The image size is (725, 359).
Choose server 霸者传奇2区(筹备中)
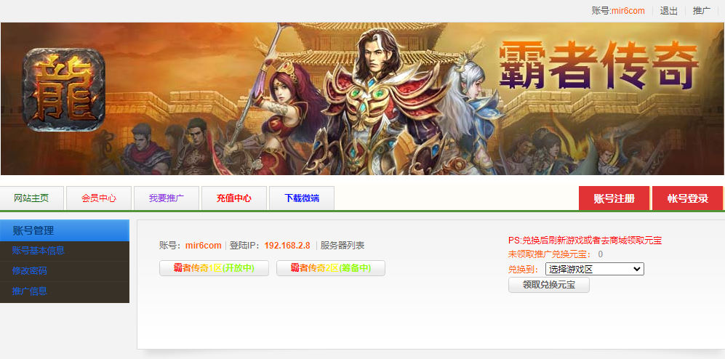coord(331,268)
